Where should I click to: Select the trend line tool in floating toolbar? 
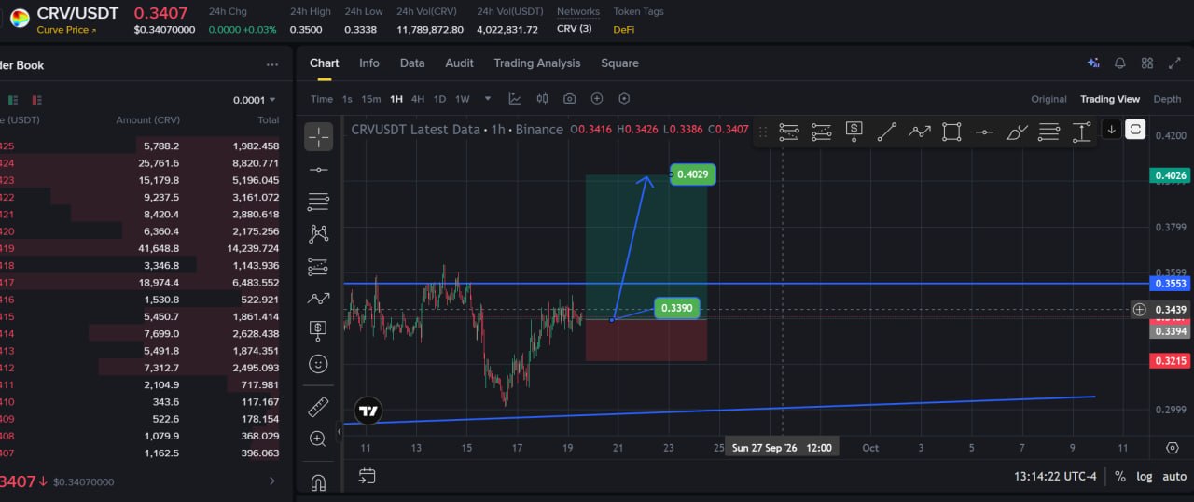pyautogui.click(x=887, y=132)
